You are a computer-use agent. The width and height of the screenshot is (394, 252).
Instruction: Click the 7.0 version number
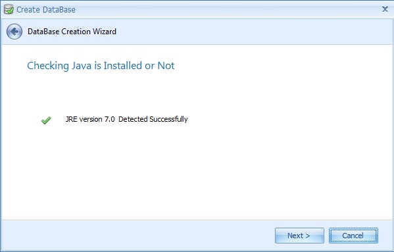(x=110, y=119)
